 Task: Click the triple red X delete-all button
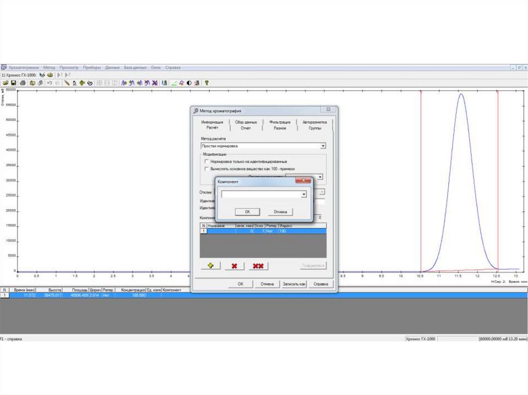tap(258, 266)
